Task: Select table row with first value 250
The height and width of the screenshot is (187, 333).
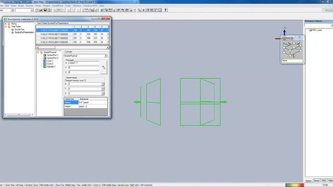Action: pyautogui.click(x=72, y=38)
